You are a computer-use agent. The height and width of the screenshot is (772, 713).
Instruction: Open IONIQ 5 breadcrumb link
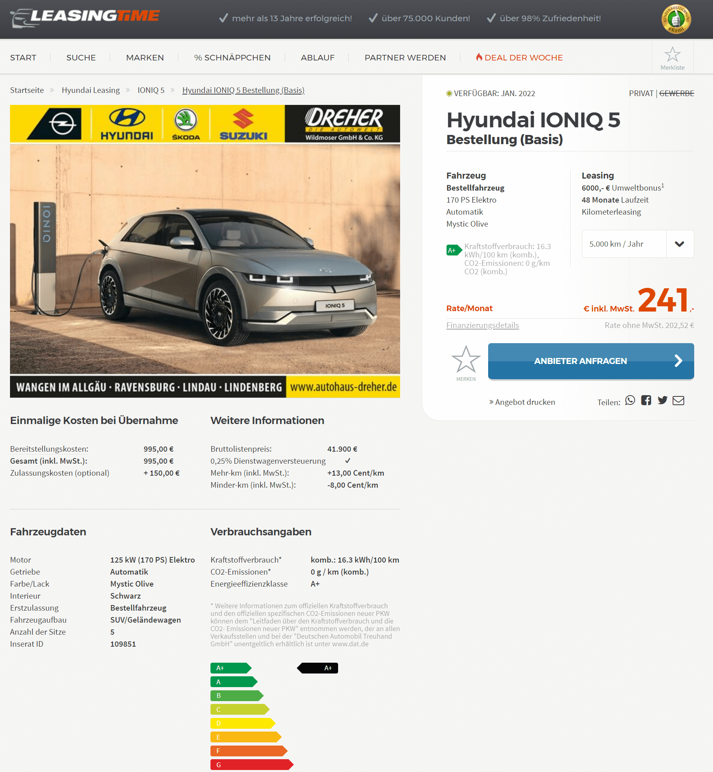(151, 90)
